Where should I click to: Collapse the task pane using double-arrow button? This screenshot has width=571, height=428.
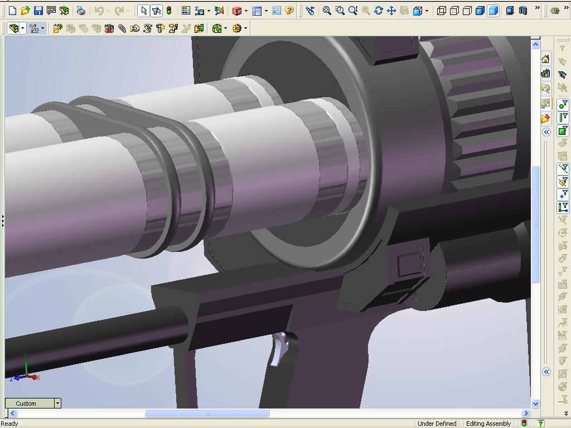pos(546,132)
